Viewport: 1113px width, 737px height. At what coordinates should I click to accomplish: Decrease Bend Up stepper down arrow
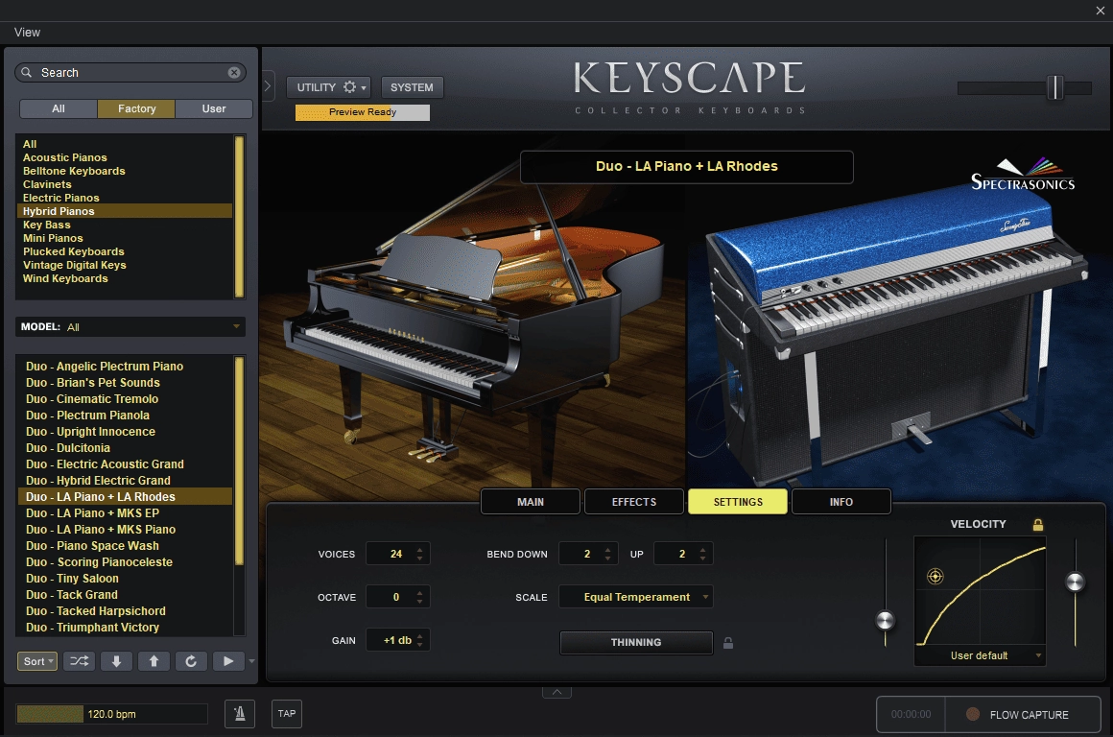pos(702,559)
